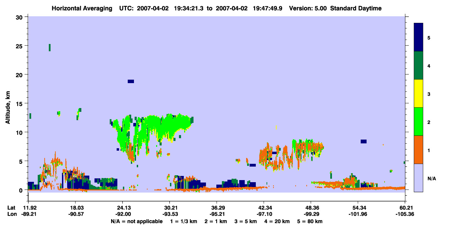The image size is (450, 231).
Task: Click the yellow color bar segment labeled 3
Action: pos(418,94)
